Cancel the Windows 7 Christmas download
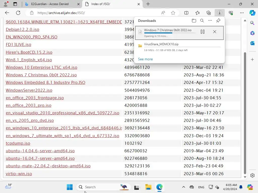Image resolution: width=258 pixels, height=193 pixels. pos(215,32)
